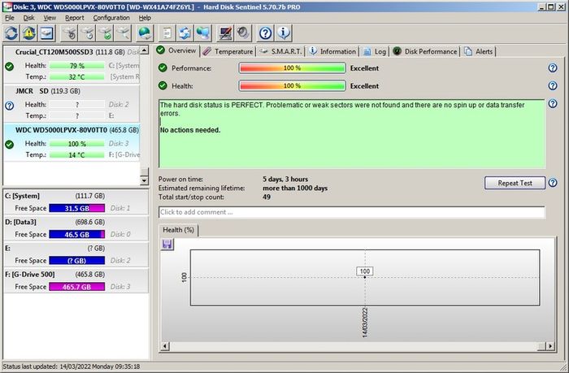The image size is (569, 373).
Task: Click the disk surface scan magnifier icon
Action: [x=124, y=33]
